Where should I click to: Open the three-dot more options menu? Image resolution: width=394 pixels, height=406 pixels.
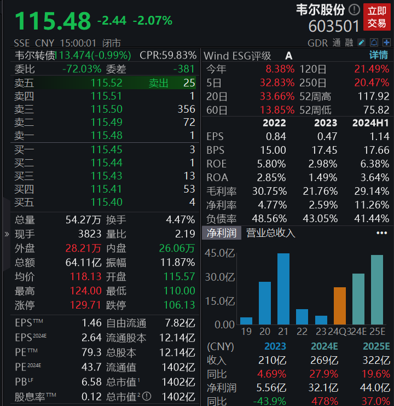pos(381,233)
